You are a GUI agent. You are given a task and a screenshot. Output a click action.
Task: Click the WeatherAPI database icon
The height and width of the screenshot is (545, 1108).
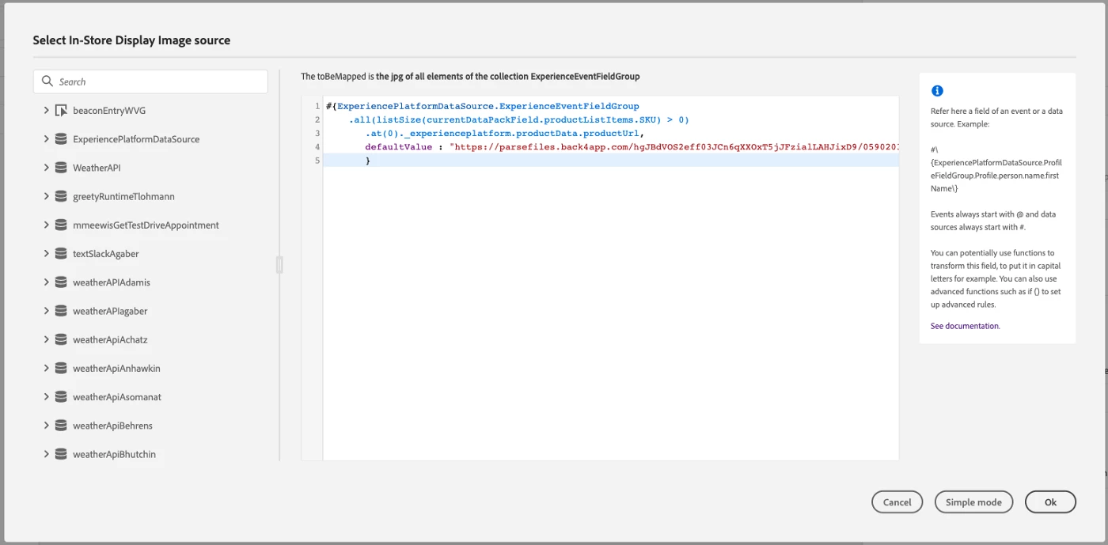[x=61, y=168]
